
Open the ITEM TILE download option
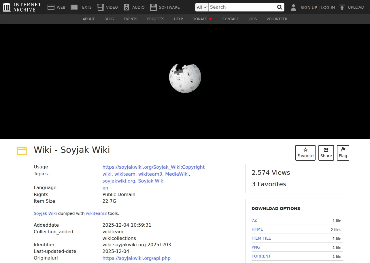[261, 238]
